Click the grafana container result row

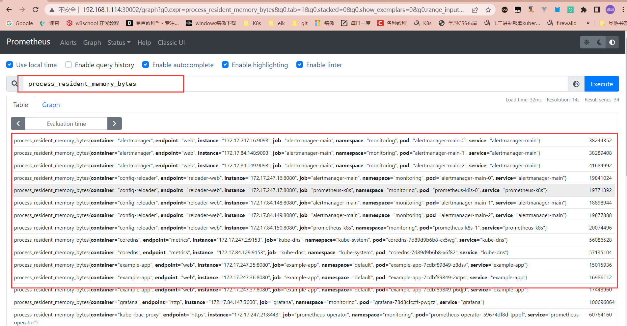click(x=313, y=302)
